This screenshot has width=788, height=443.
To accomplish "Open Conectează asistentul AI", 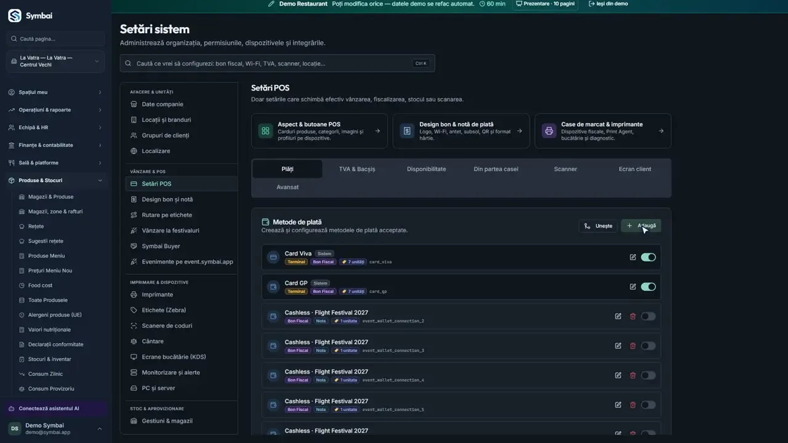I will pos(55,409).
